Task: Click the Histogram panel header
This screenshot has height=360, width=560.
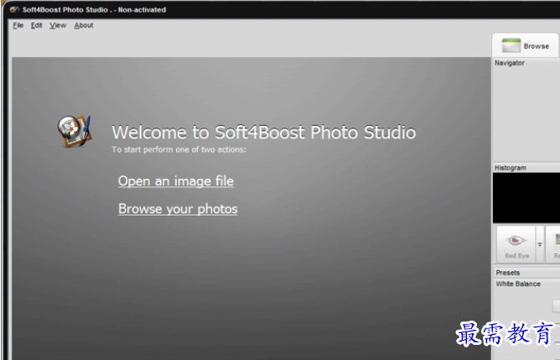Action: point(526,168)
